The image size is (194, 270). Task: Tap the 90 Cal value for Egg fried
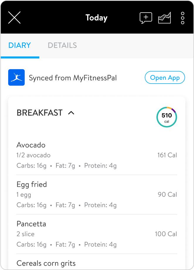[x=167, y=194]
